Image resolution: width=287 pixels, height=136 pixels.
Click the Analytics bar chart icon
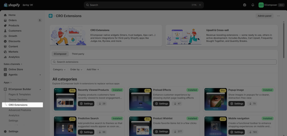coord(5,57)
